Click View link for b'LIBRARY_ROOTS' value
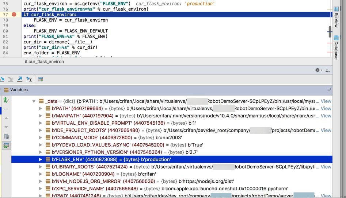The width and height of the screenshot is (346, 198). [326, 167]
